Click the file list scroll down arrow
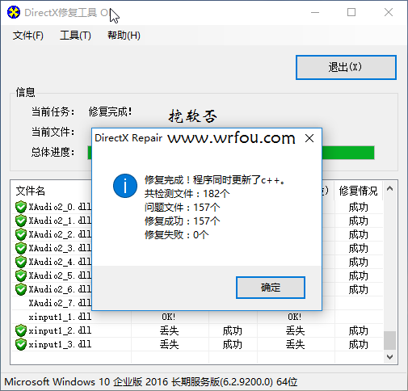408x391 pixels. coord(389,357)
